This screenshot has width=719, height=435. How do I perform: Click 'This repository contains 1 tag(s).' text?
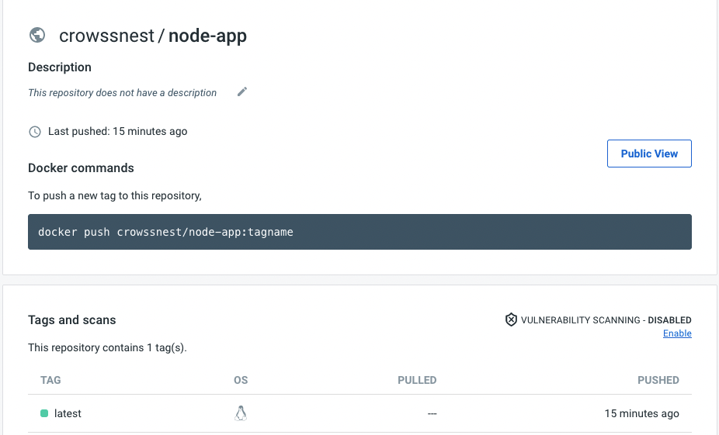click(107, 347)
